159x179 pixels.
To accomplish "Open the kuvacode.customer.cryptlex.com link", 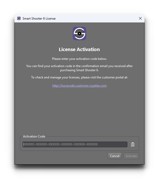I will tap(79, 86).
